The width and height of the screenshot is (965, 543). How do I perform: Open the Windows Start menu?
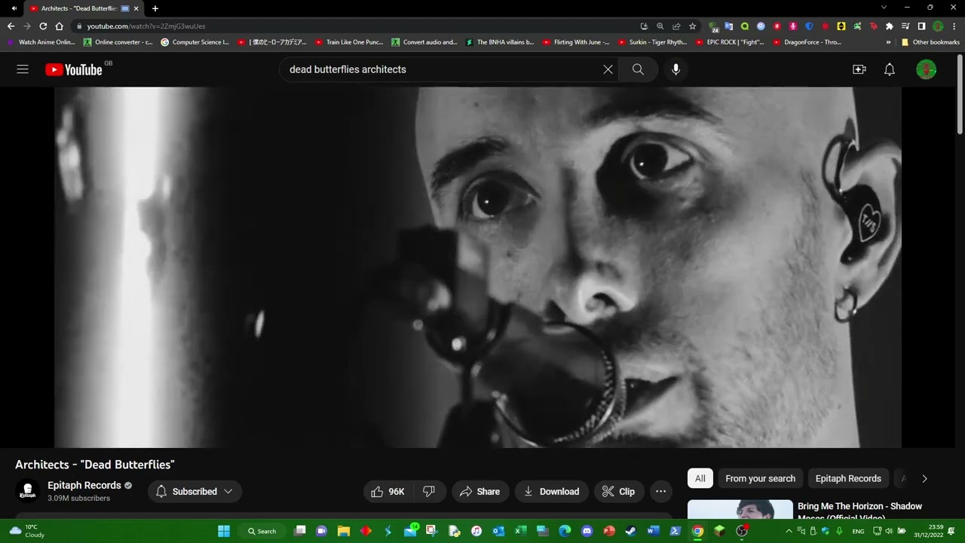coord(224,531)
